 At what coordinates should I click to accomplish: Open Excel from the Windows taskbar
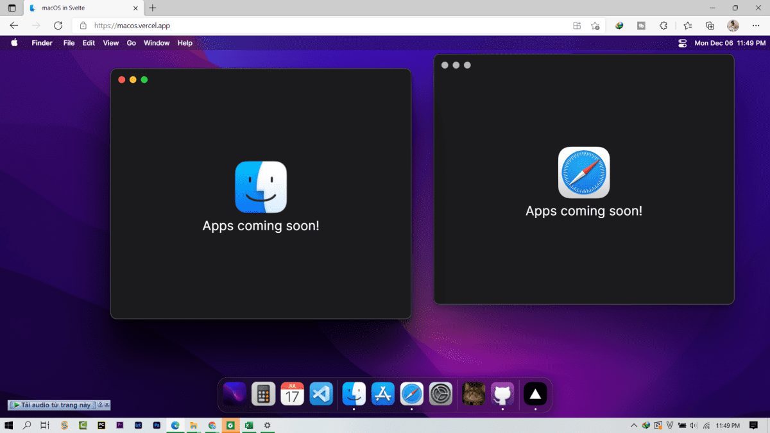[x=249, y=425]
